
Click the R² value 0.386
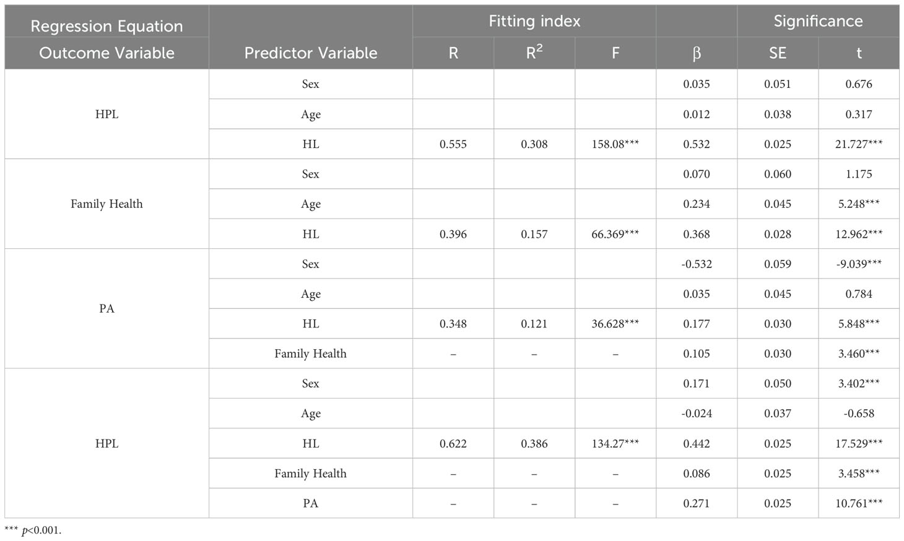pyautogui.click(x=534, y=443)
